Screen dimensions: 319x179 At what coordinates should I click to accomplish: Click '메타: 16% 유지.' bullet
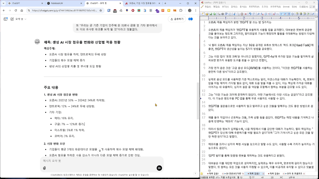(64, 118)
